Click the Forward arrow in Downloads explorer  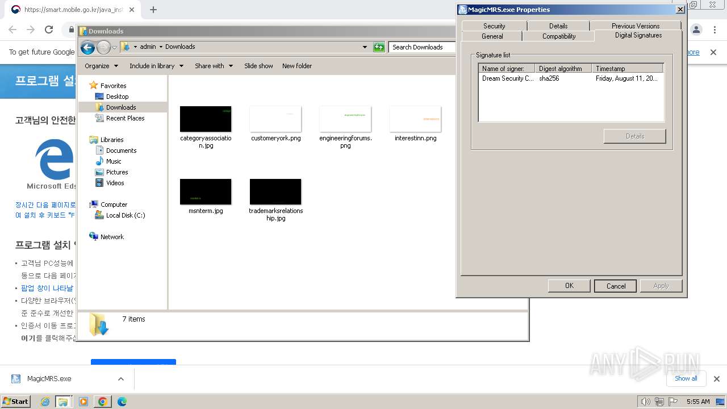[103, 47]
